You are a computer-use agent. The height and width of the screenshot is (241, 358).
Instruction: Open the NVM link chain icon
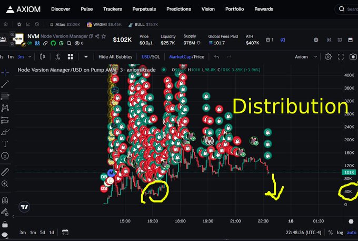coord(45,43)
